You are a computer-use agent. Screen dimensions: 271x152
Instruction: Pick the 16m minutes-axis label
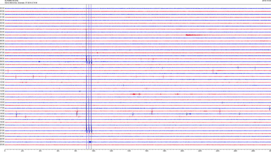pos(147,151)
